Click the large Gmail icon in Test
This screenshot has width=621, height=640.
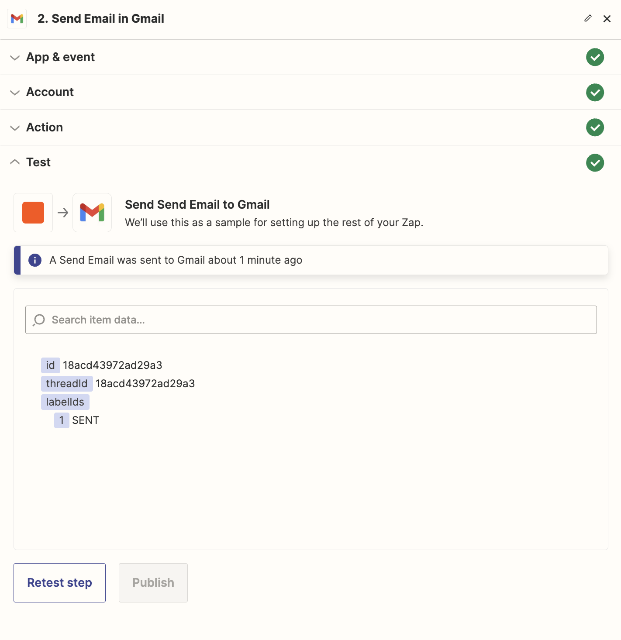point(92,213)
